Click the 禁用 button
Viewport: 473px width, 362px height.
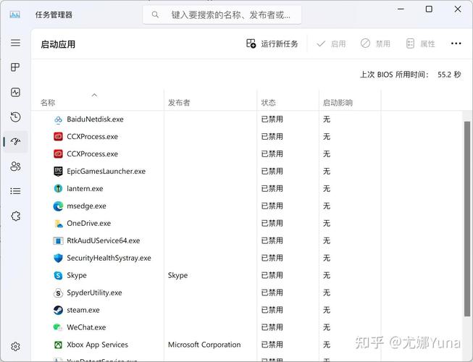click(375, 44)
